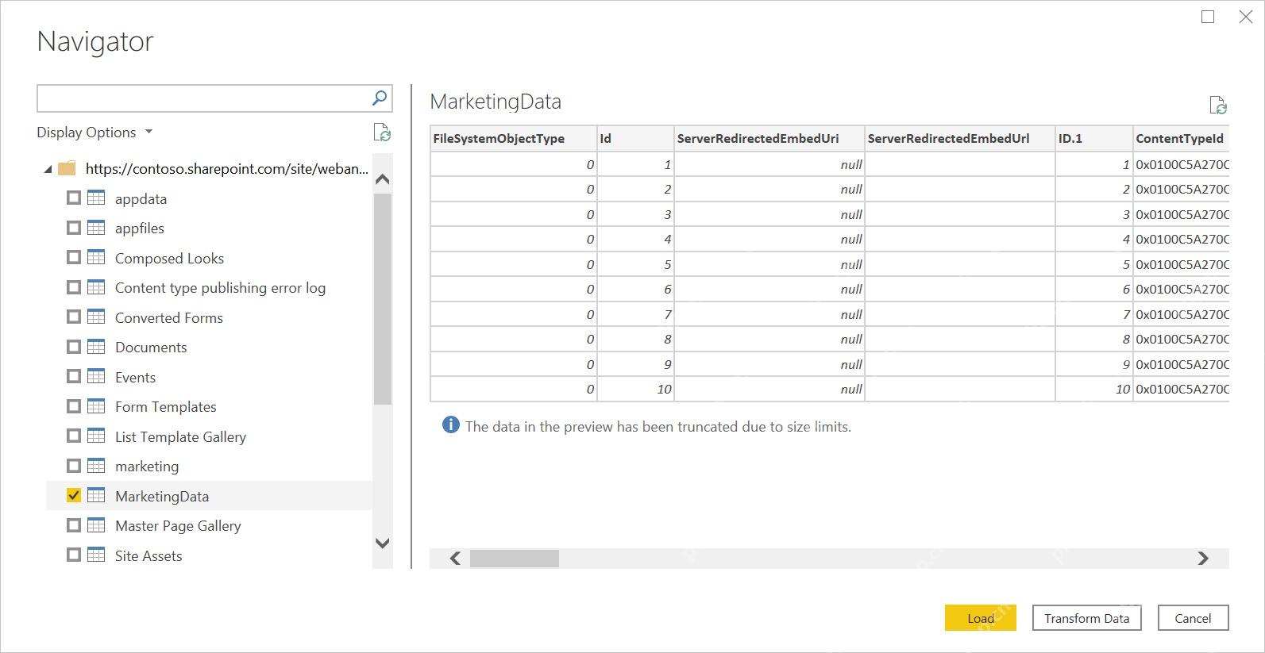Check the List Template Gallery checkbox

point(74,436)
